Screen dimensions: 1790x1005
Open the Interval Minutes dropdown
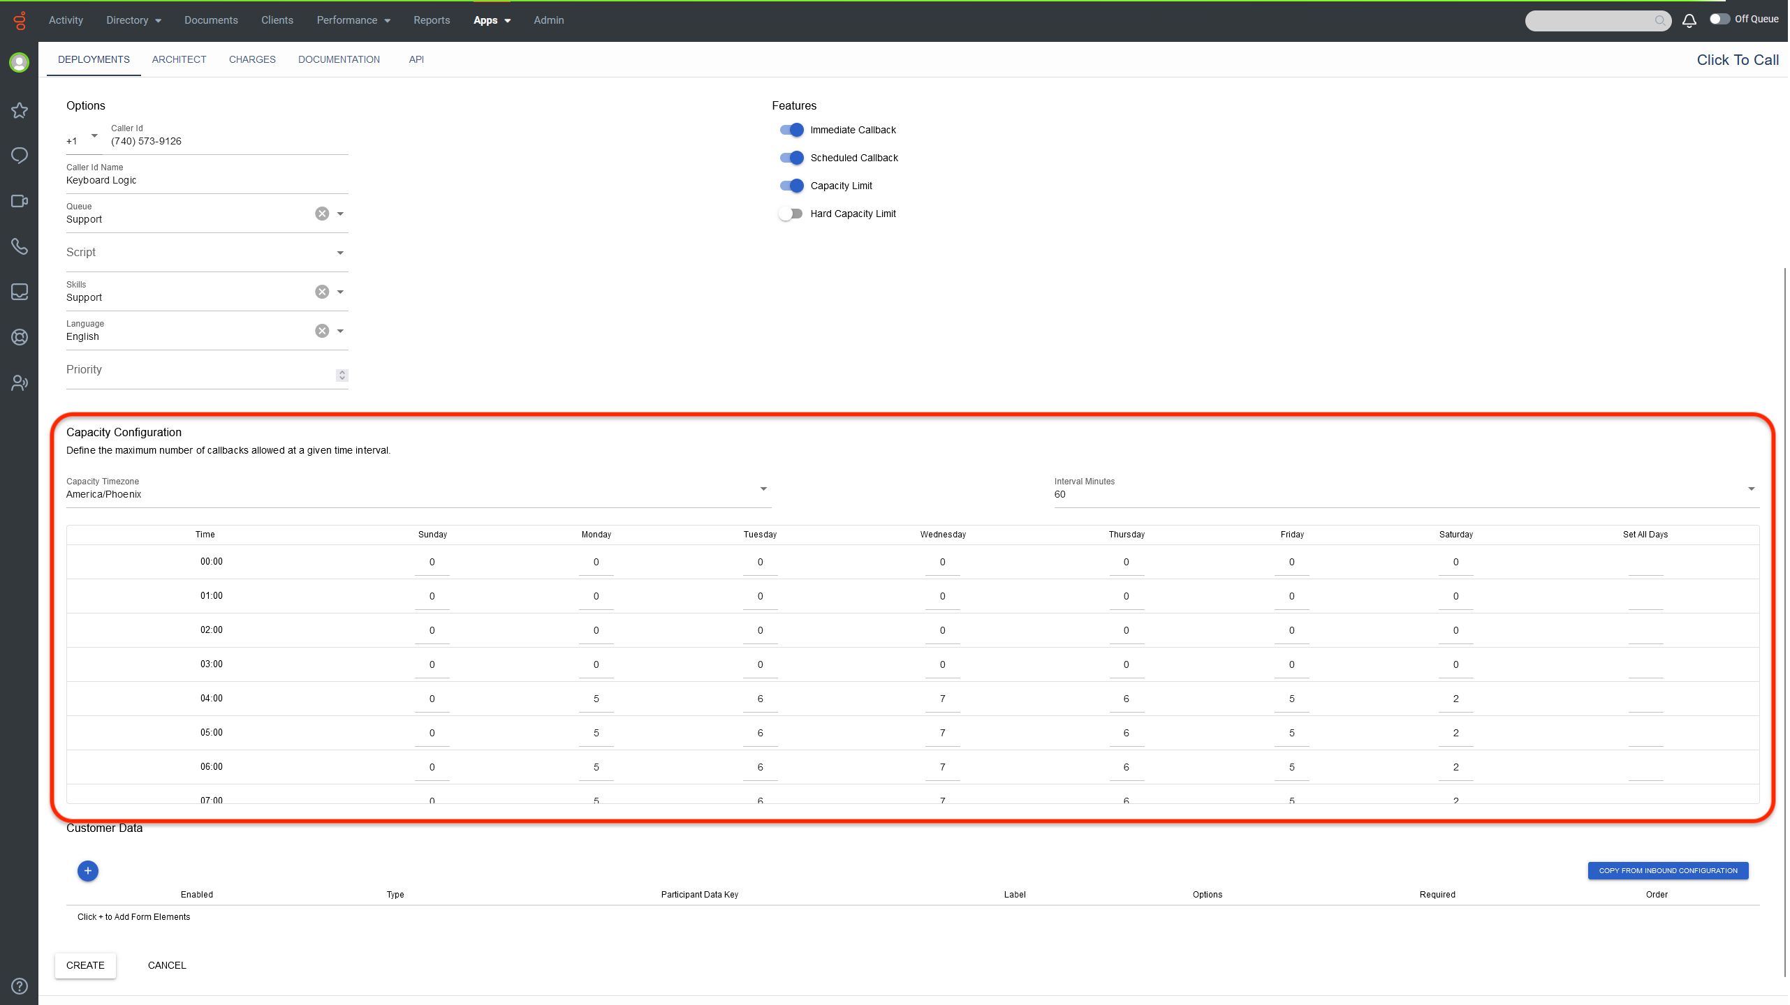tap(1751, 489)
